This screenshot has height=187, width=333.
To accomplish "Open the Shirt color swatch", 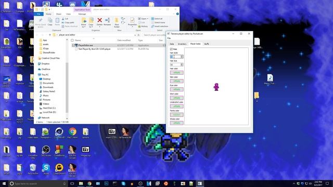I will [x=176, y=98].
